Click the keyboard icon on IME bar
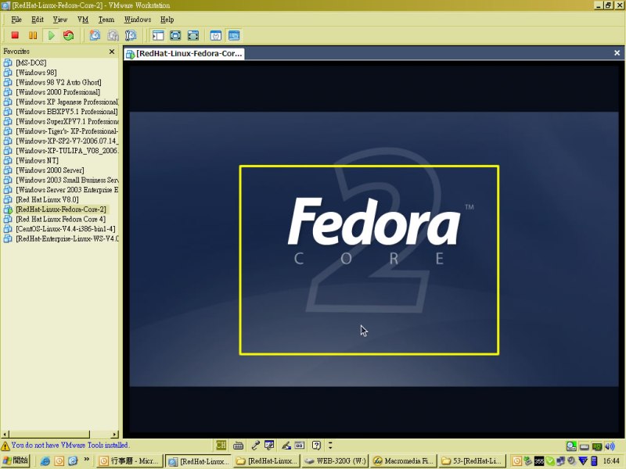 click(x=238, y=446)
